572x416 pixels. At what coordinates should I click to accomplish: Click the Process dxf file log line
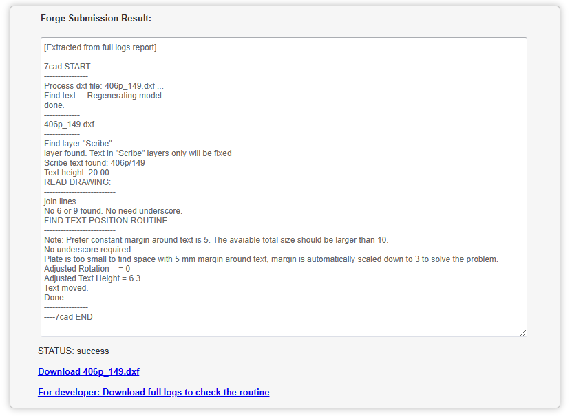coord(103,86)
